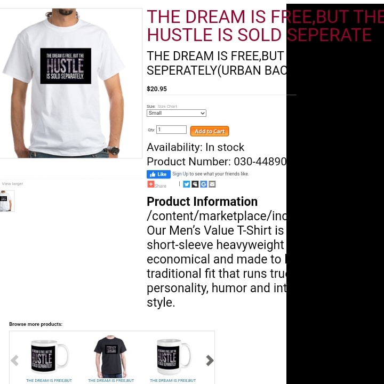Like the product with the Facebook Like button
The width and height of the screenshot is (384, 384).
[158, 174]
